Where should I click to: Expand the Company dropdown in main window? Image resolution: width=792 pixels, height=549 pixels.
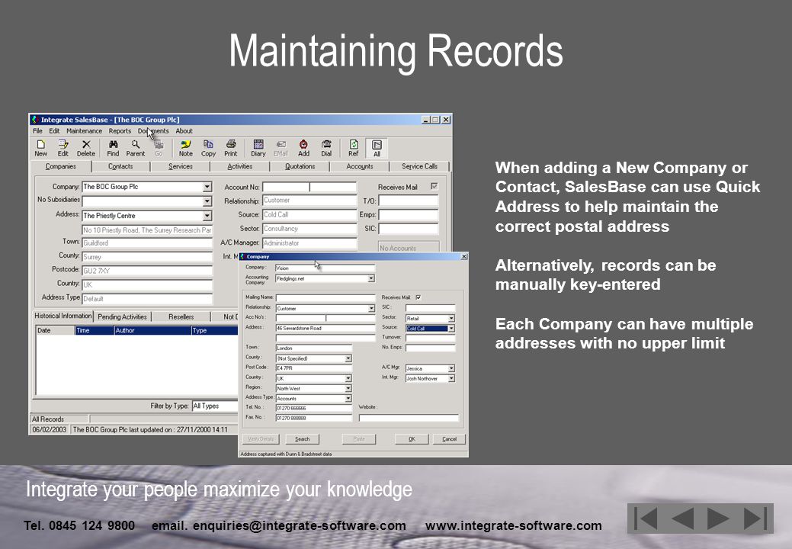coord(207,187)
